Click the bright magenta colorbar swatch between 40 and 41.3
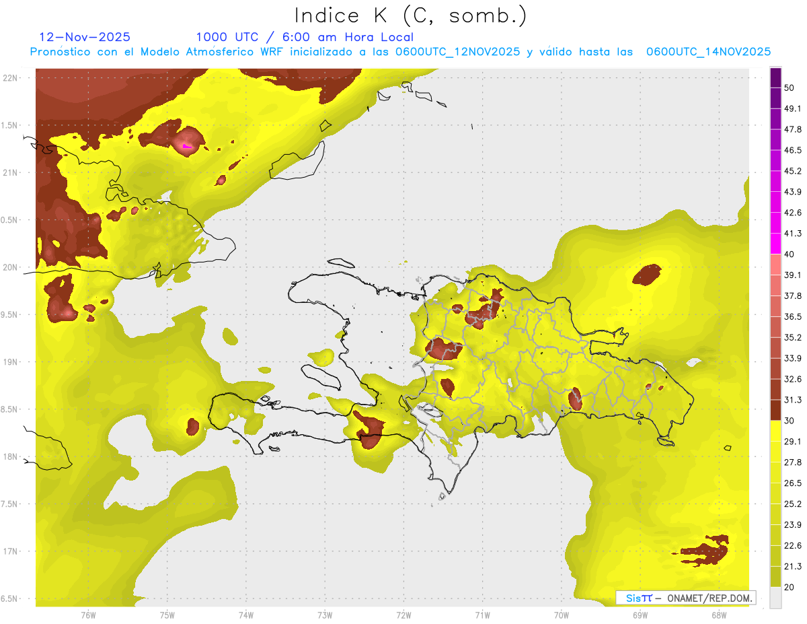This screenshot has height=624, width=807. click(775, 244)
